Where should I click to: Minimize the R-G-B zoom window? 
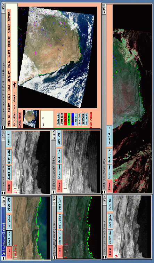[3, 204]
